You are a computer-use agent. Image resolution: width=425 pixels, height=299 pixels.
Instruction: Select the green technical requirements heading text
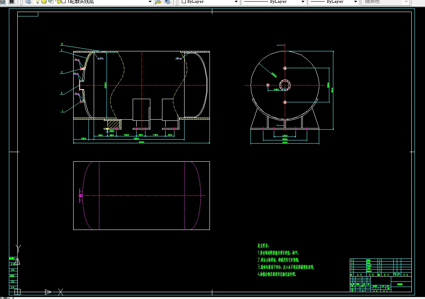(x=263, y=246)
